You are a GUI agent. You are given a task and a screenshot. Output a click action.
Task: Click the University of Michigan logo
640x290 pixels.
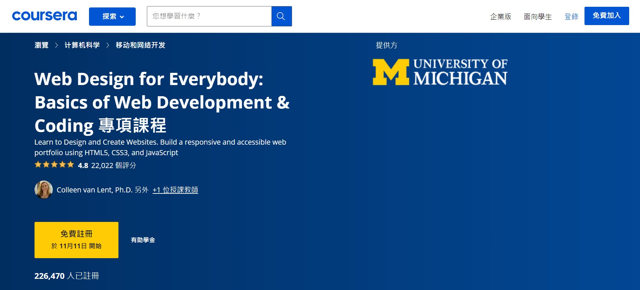point(440,72)
